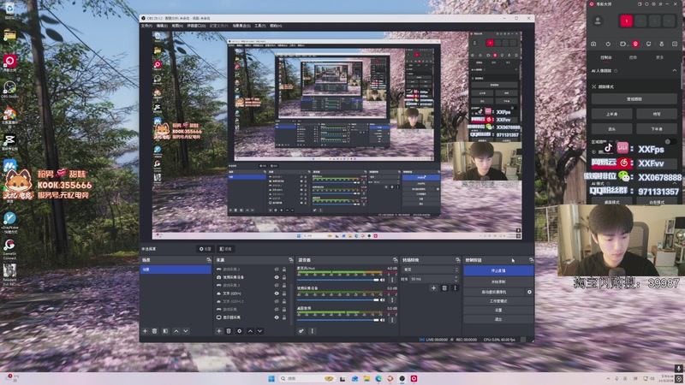Collapse the AI tracking section chevron

[x=675, y=71]
